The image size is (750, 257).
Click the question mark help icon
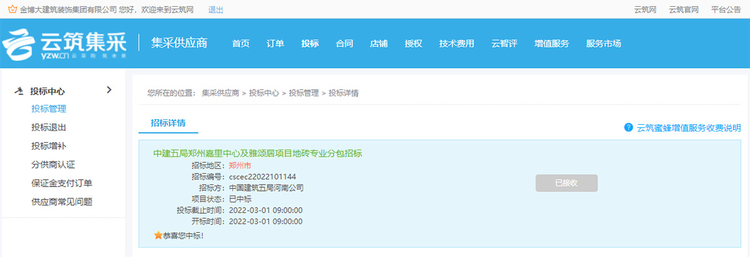point(629,127)
